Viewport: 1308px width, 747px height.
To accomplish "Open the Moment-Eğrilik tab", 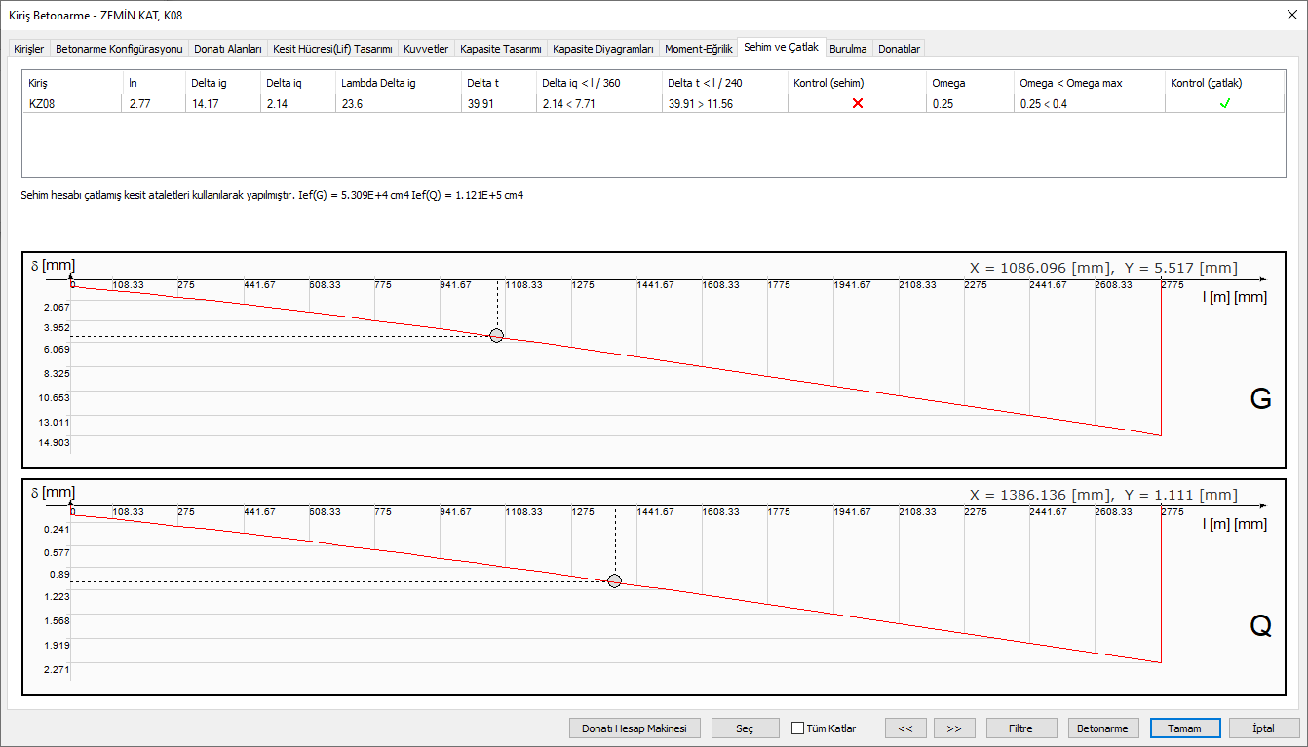I will 699,49.
